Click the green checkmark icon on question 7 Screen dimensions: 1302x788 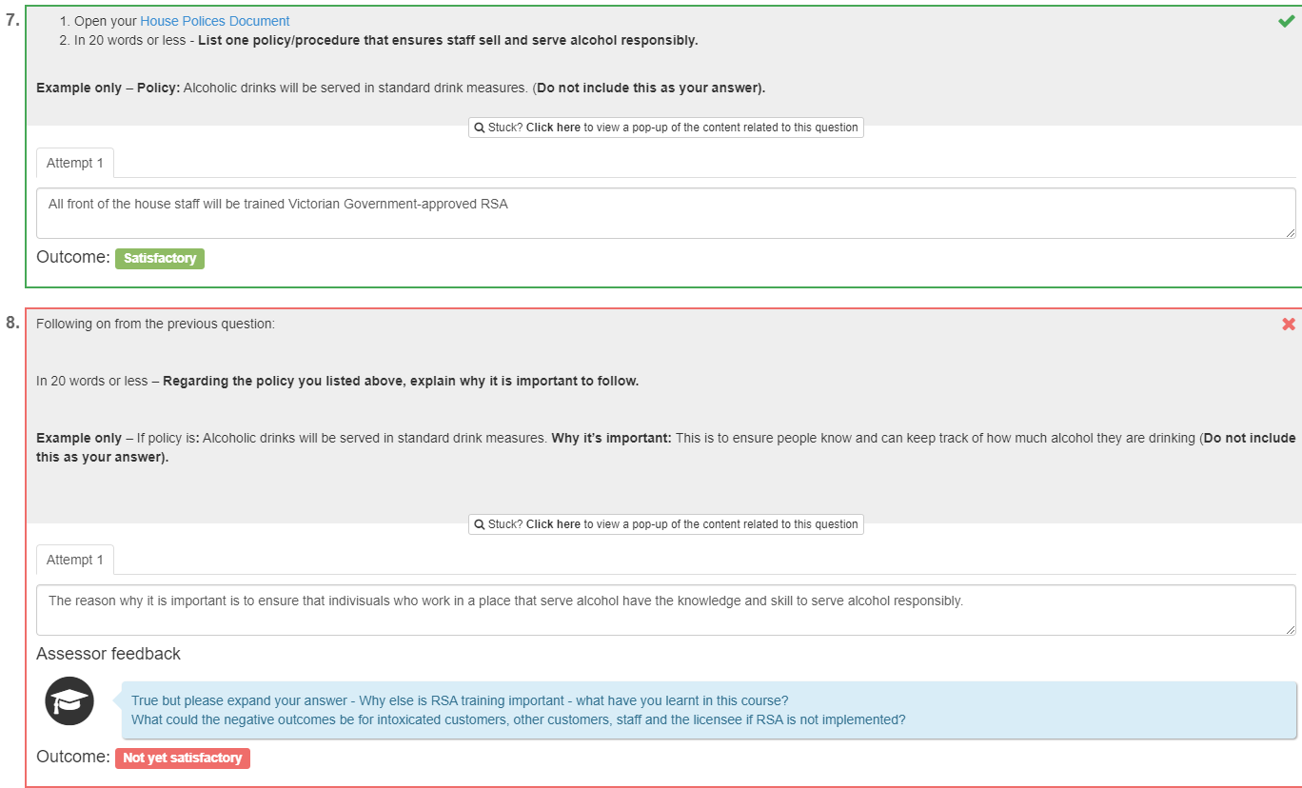point(1287,21)
